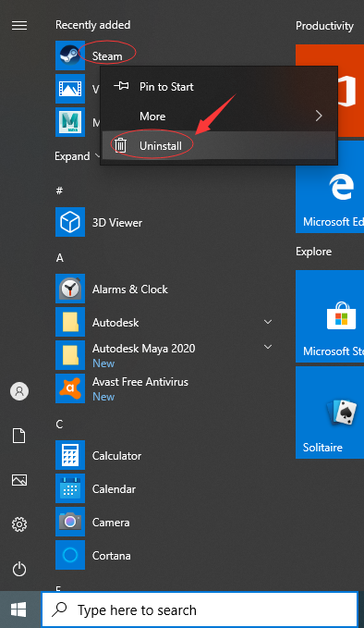Image resolution: width=364 pixels, height=628 pixels.
Task: Launch the Camera icon
Action: 70,522
